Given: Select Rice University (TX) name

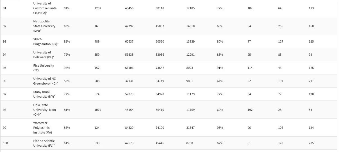Looking at the screenshot, I should click(x=44, y=68).
